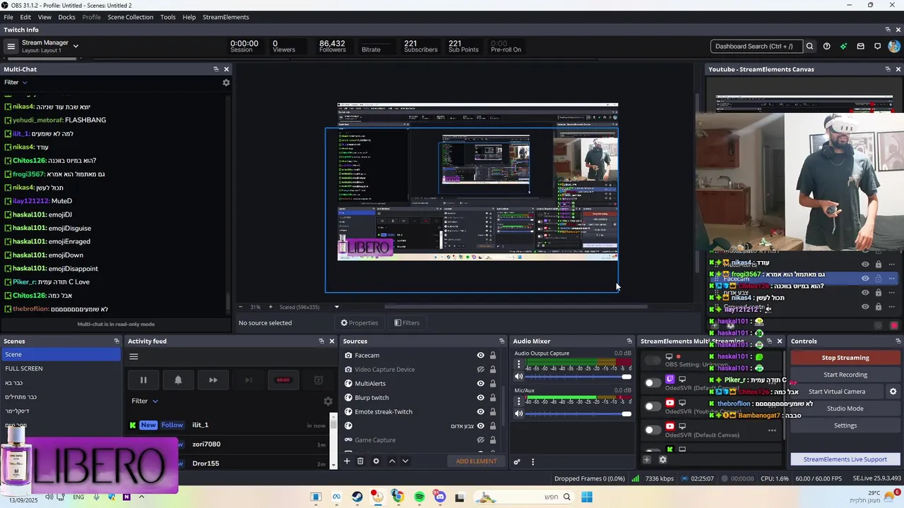Hide the Emote streak-Twitch source
Screen dimensions: 904x508
(x=480, y=412)
